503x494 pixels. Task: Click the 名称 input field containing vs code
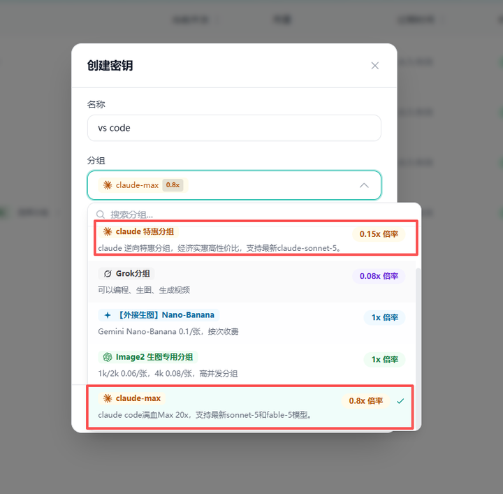(x=234, y=128)
